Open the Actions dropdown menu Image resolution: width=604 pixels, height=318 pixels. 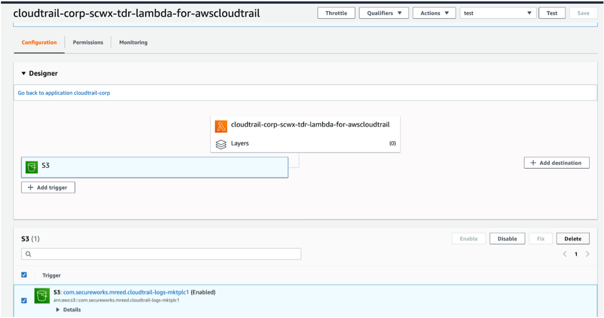coord(434,13)
